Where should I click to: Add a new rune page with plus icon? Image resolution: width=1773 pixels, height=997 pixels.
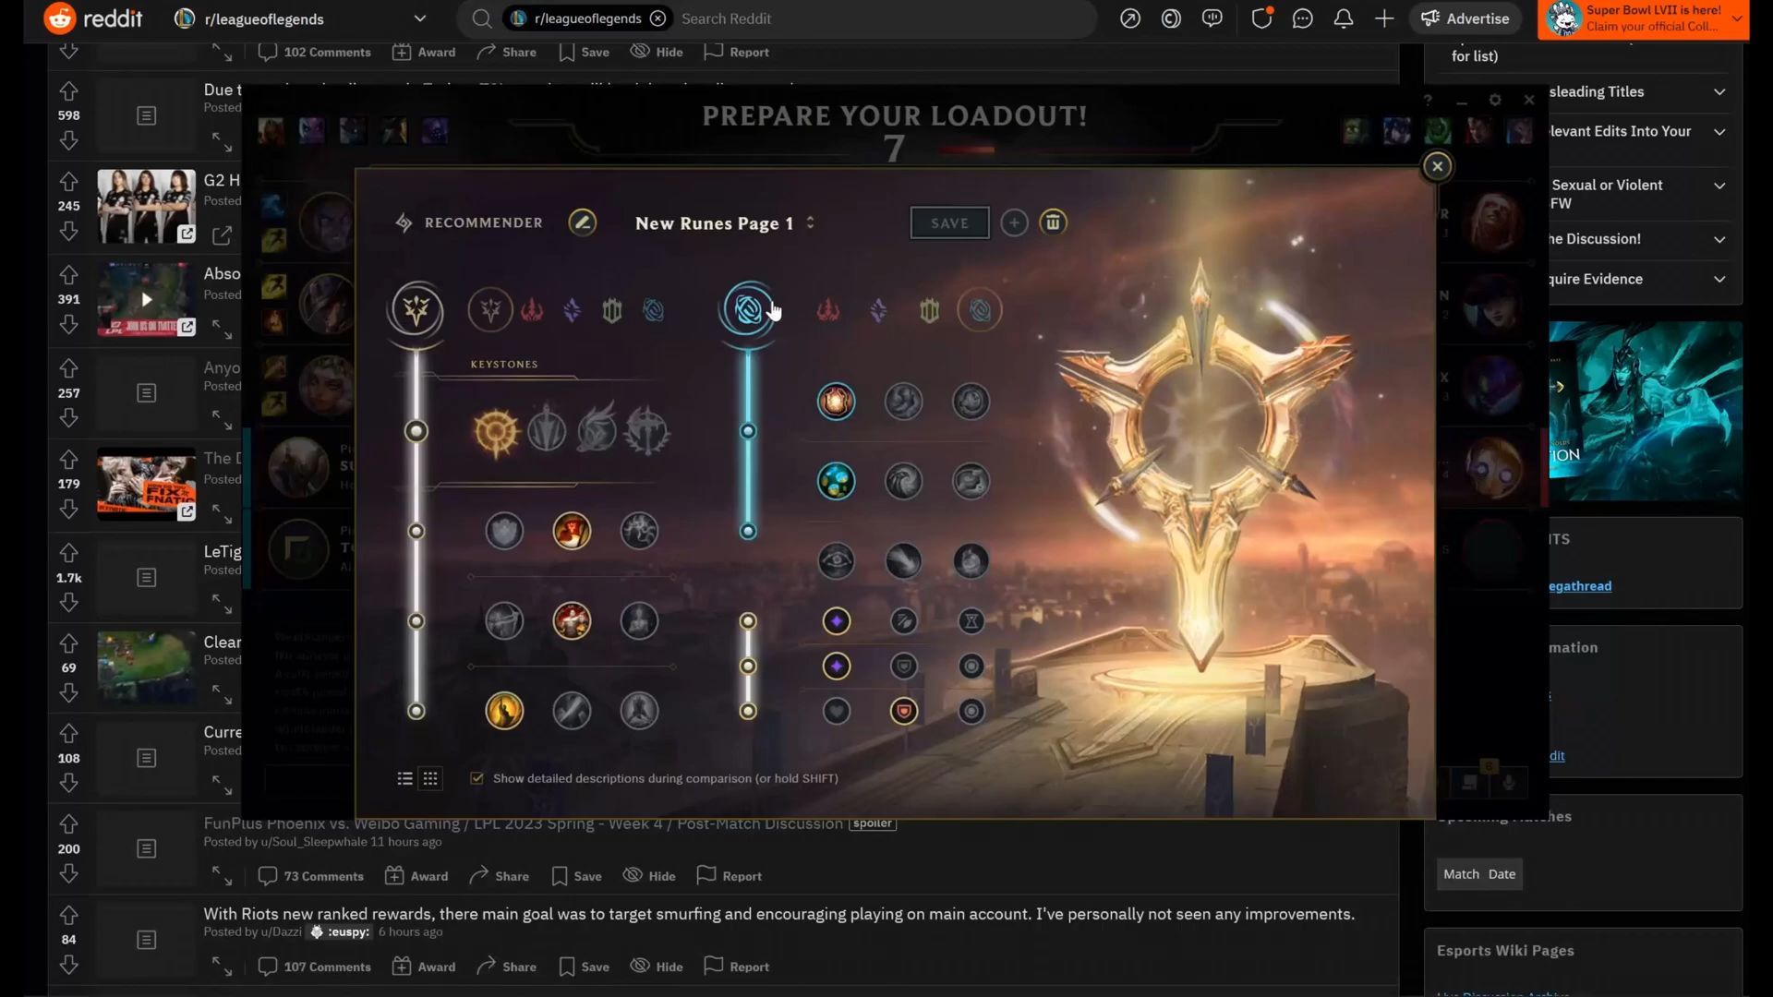[x=1014, y=222]
